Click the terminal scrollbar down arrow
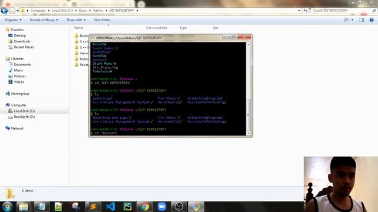Viewport: 378px width, 212px height. point(248,133)
